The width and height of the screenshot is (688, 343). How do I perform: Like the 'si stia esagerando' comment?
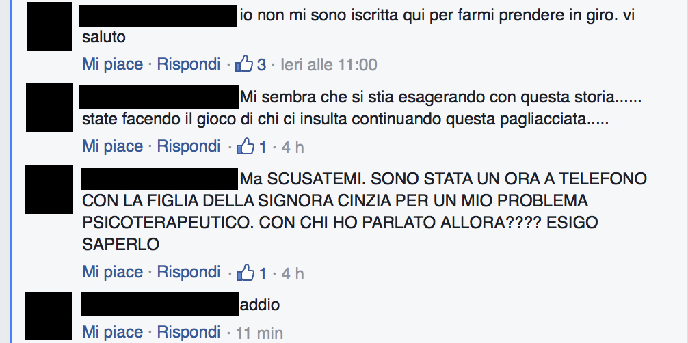point(113,146)
